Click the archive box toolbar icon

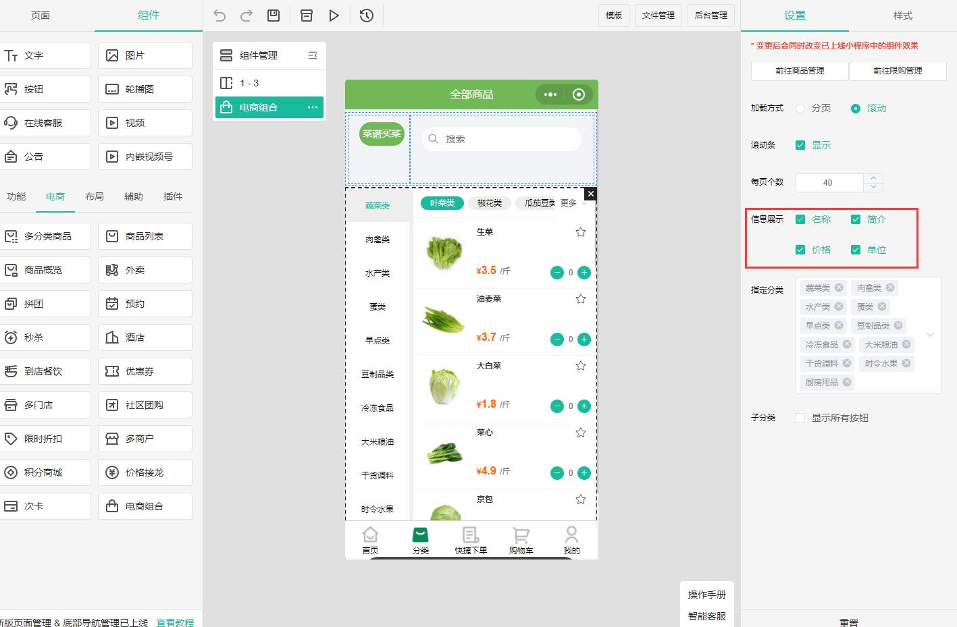(307, 16)
